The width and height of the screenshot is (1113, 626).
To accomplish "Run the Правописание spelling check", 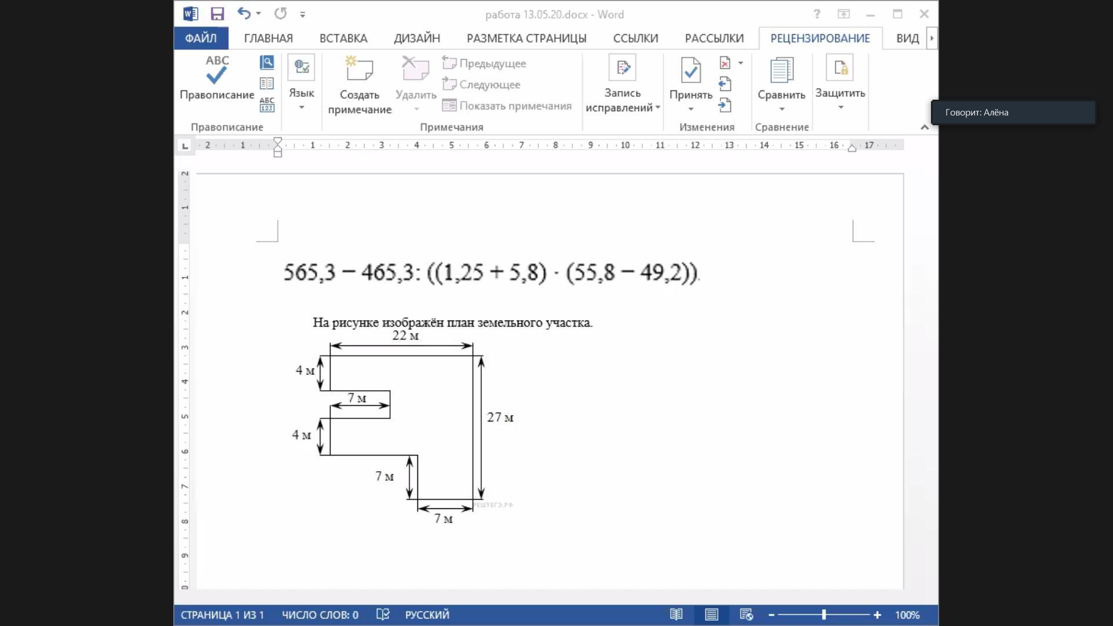I will [x=217, y=78].
